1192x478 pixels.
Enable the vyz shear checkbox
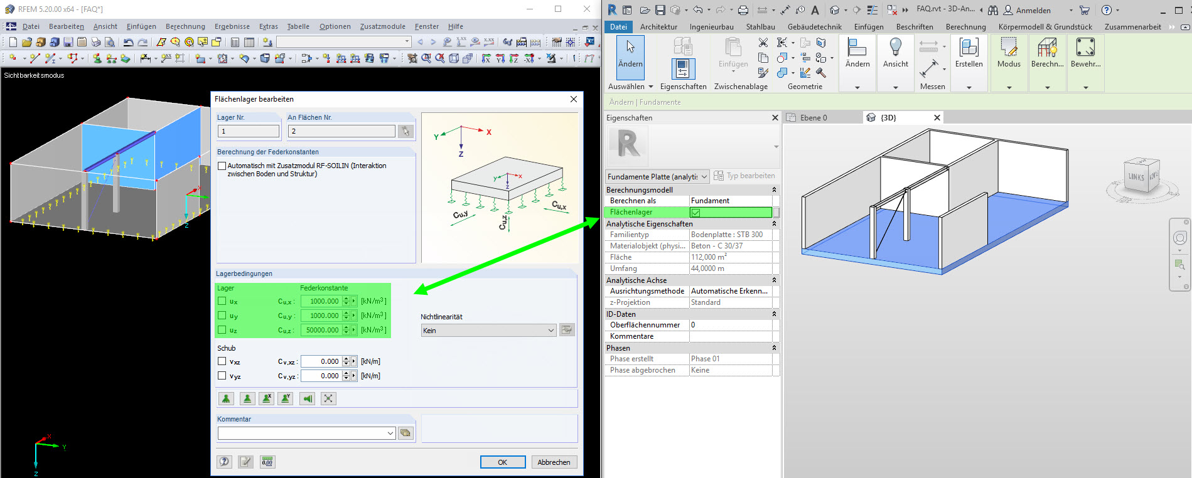pos(222,376)
